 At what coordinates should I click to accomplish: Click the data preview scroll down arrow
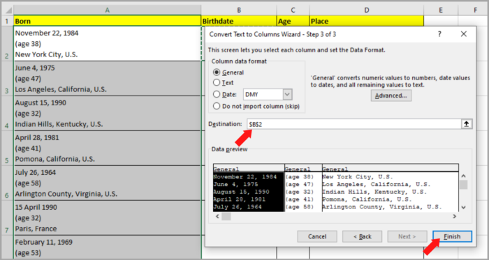point(463,208)
